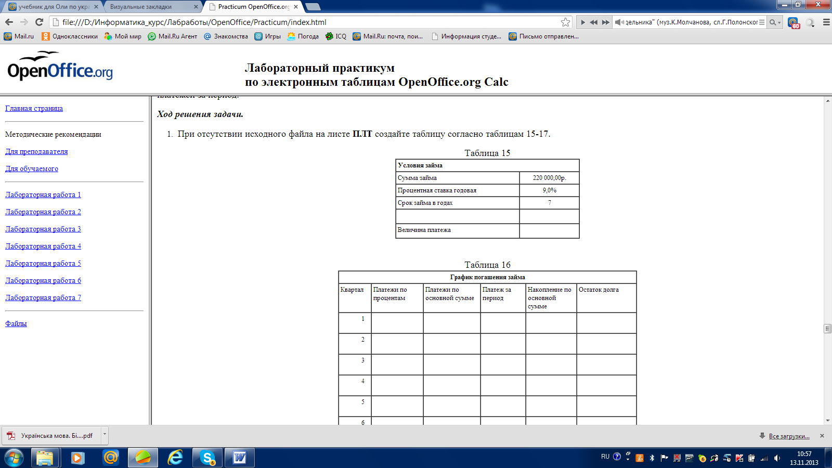
Task: Go to 'Главная страница' link
Action: (34, 108)
